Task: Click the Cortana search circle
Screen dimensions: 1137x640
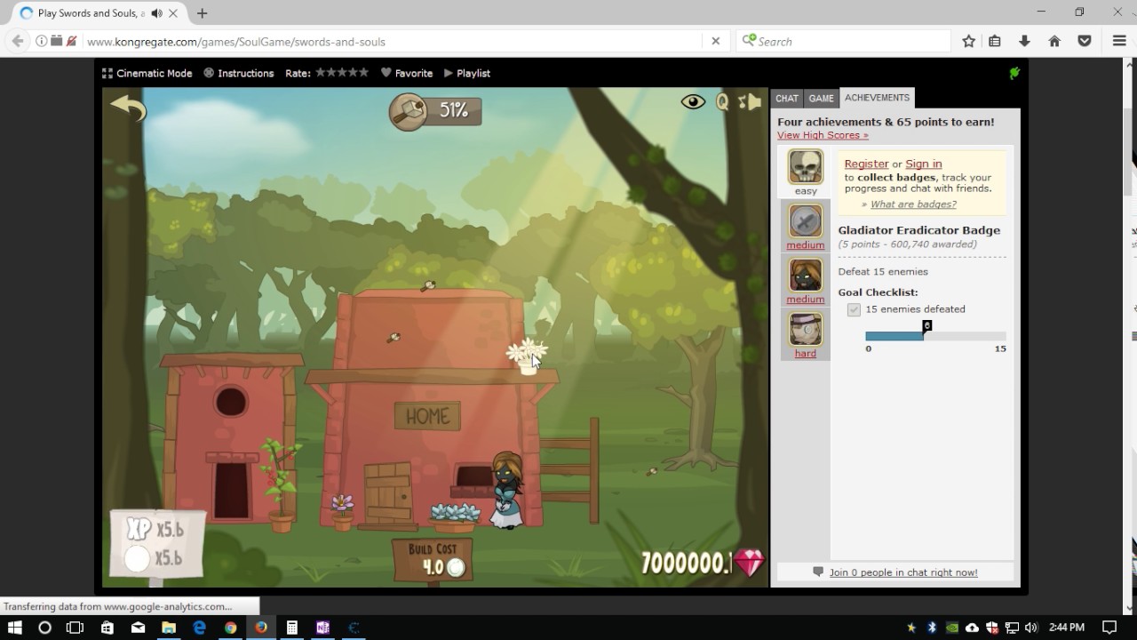Action: click(45, 628)
